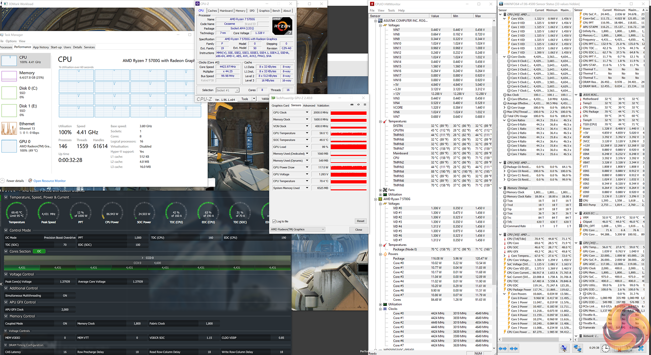Click the Reset button in GPU-Z
651x355 pixels.
360,221
